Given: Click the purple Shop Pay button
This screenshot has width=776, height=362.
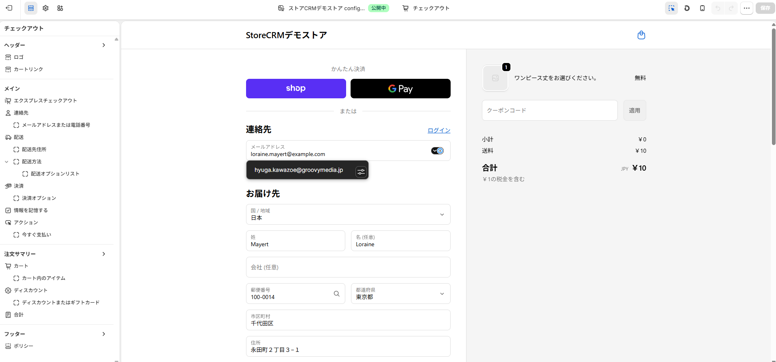Looking at the screenshot, I should coord(296,89).
